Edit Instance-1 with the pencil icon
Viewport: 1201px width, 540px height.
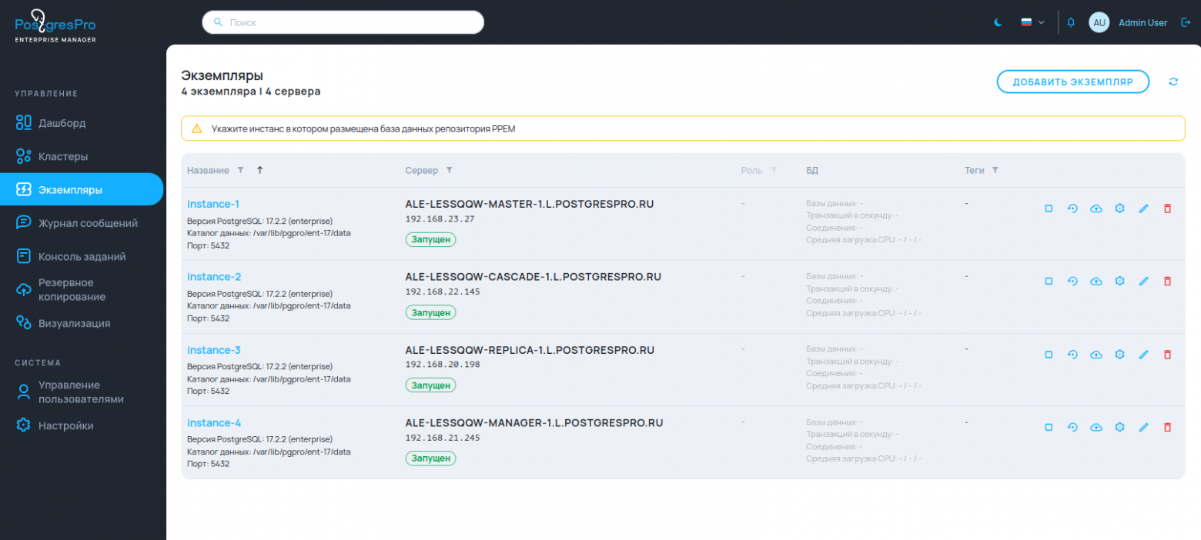point(1143,208)
